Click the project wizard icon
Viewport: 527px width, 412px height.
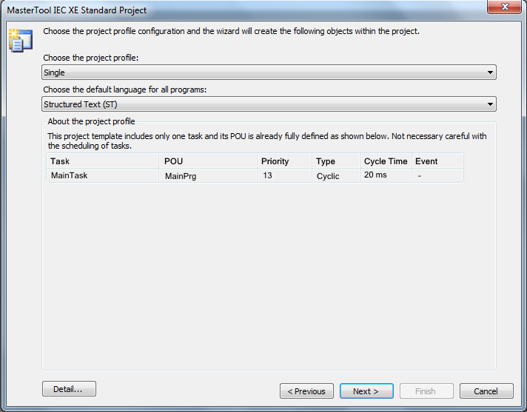click(21, 41)
